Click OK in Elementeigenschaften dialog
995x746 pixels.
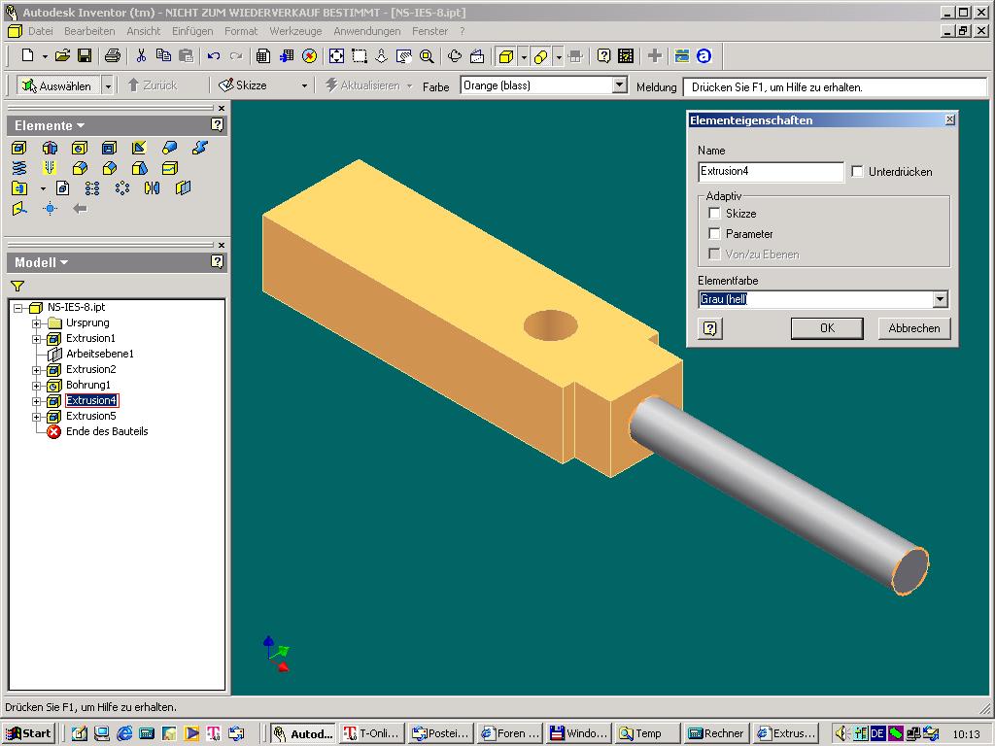826,328
